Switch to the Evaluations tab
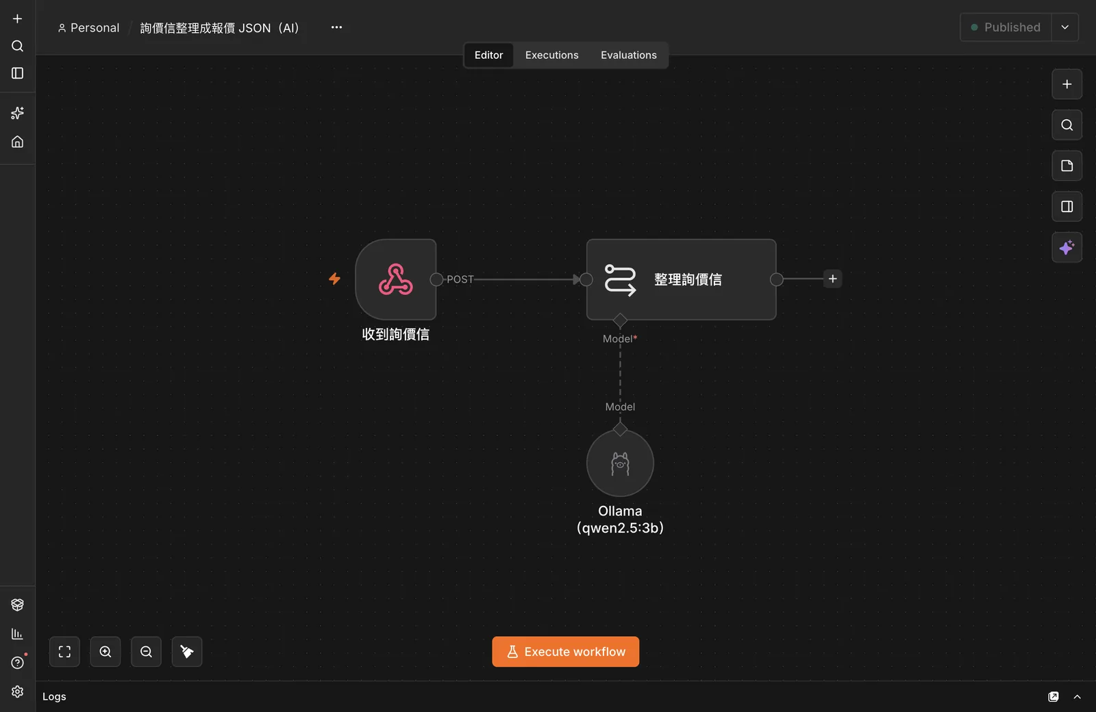This screenshot has width=1096, height=712. click(628, 55)
